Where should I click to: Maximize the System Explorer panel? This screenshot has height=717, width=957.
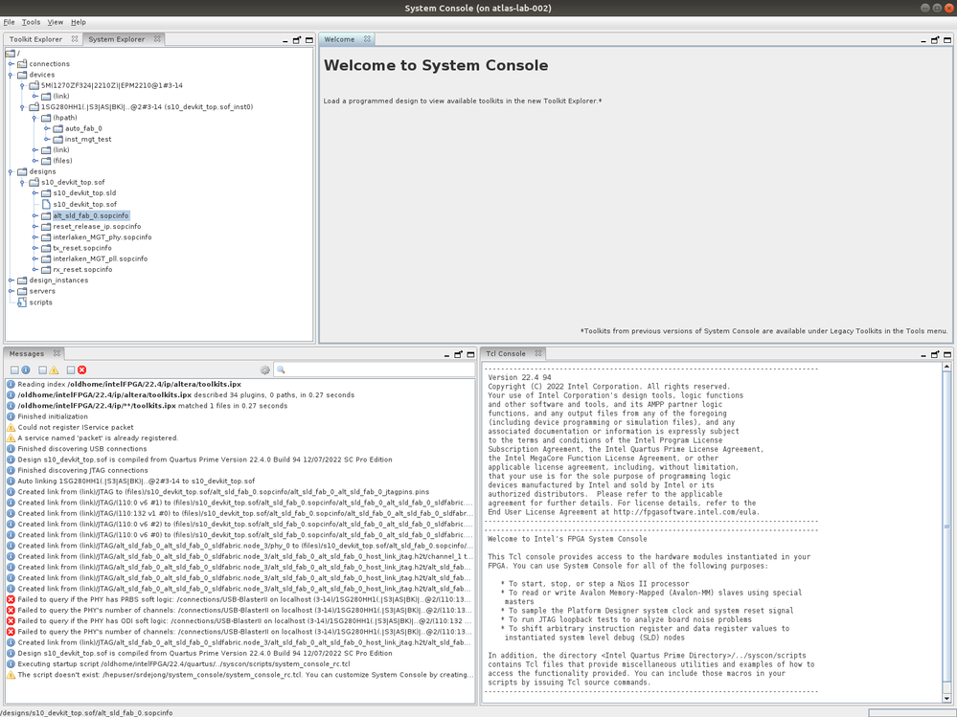point(308,40)
